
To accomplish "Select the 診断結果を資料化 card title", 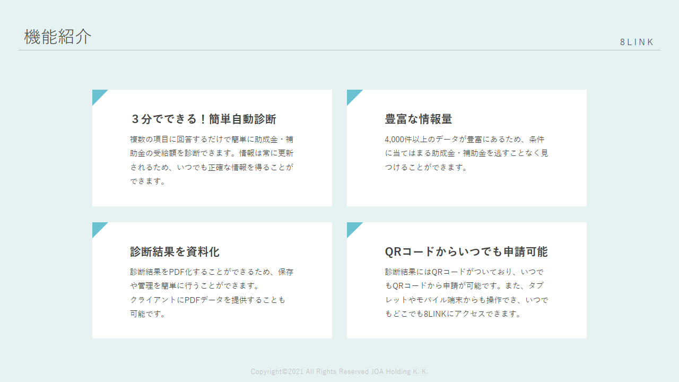I will point(175,251).
